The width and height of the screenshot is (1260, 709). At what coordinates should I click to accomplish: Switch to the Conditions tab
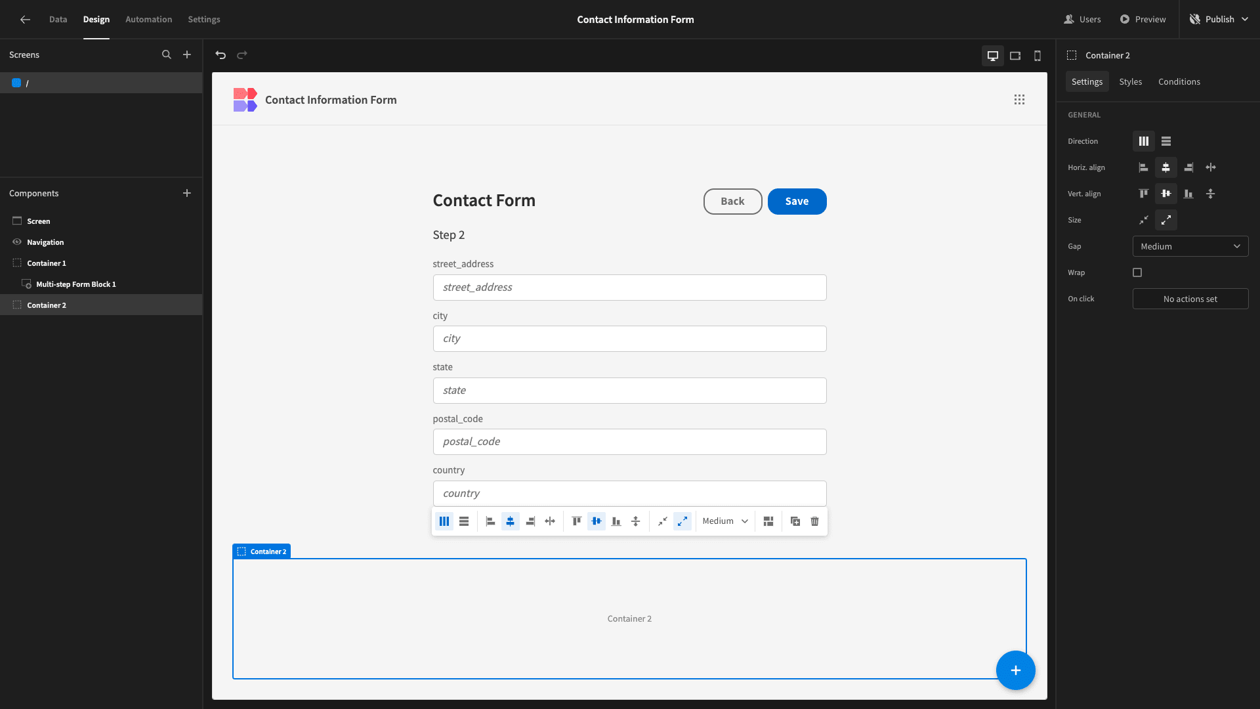point(1179,82)
